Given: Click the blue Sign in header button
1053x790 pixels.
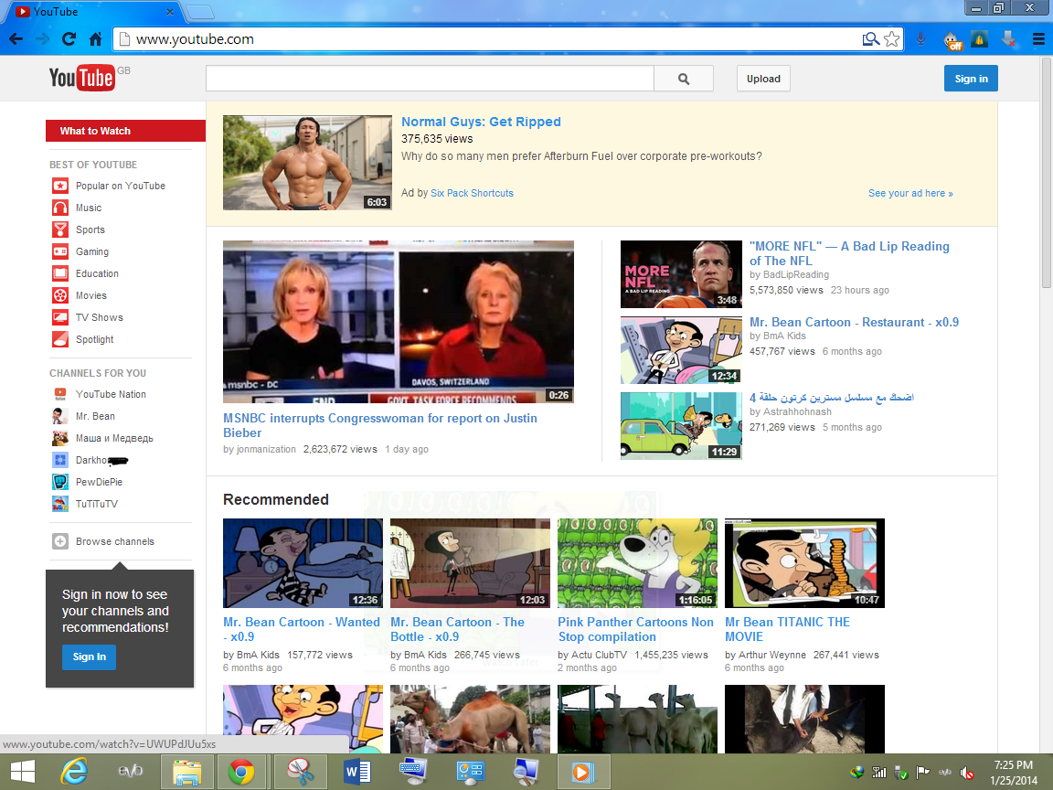Looking at the screenshot, I should [971, 79].
